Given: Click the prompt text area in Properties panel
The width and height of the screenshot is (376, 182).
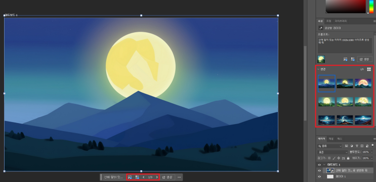Looking at the screenshot, I should [x=345, y=45].
